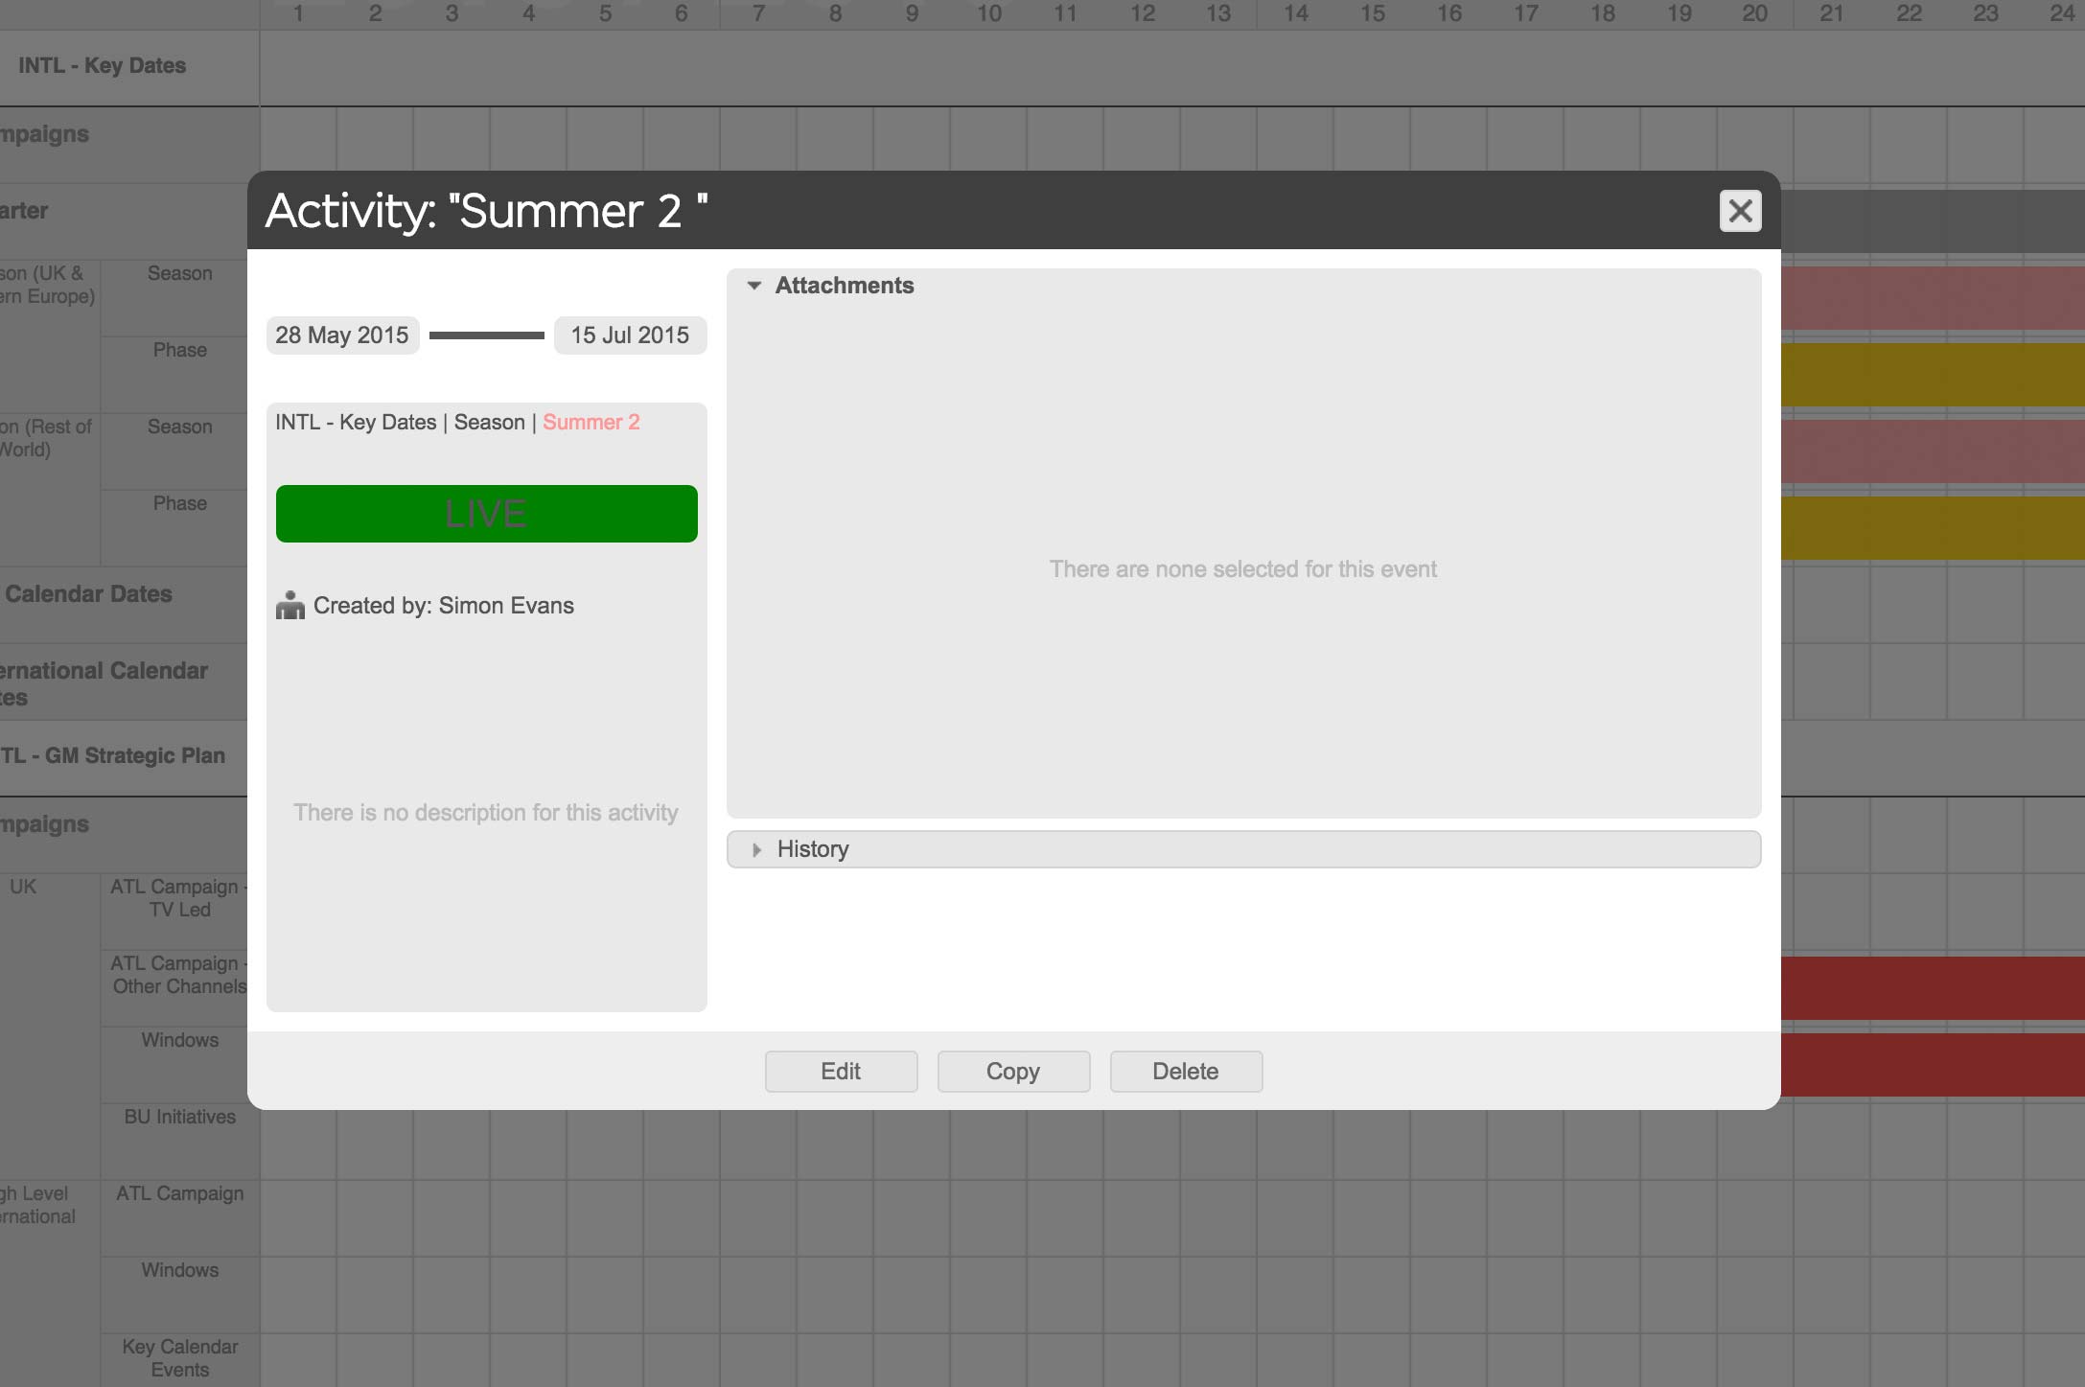
Task: Open the Summer 2 breadcrumb link
Action: tap(591, 423)
